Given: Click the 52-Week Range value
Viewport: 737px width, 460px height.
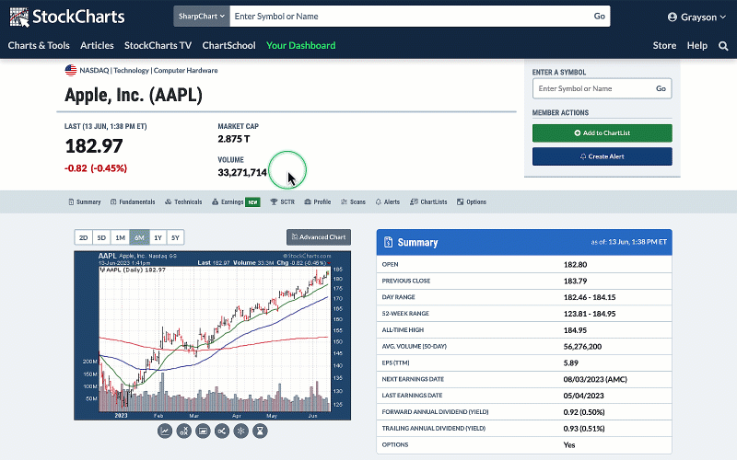Looking at the screenshot, I should (x=590, y=314).
